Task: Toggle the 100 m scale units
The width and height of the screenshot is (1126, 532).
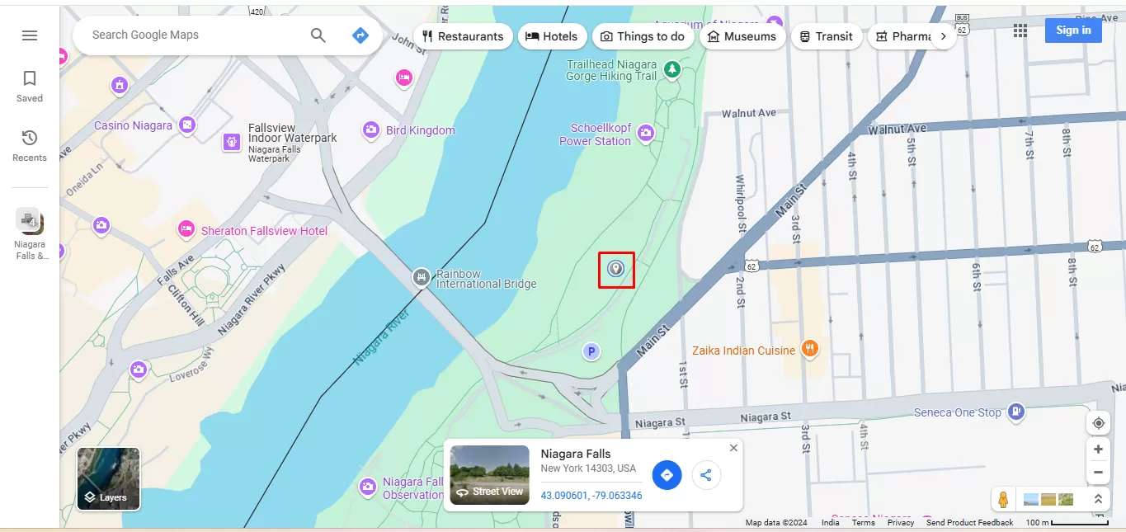Action: click(x=1067, y=523)
